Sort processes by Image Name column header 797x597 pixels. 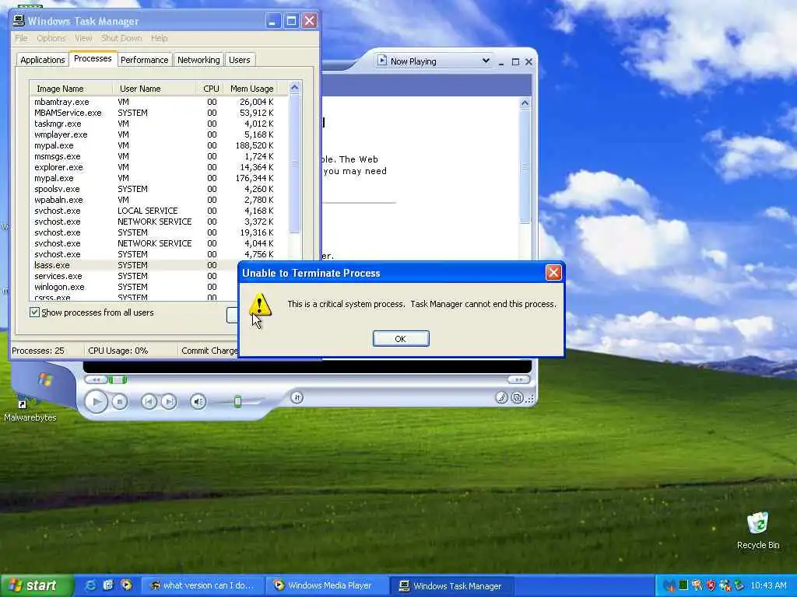[71, 89]
